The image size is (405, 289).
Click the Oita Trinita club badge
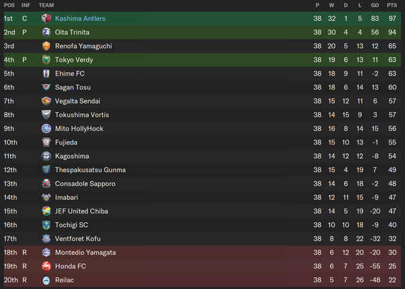coord(46,32)
